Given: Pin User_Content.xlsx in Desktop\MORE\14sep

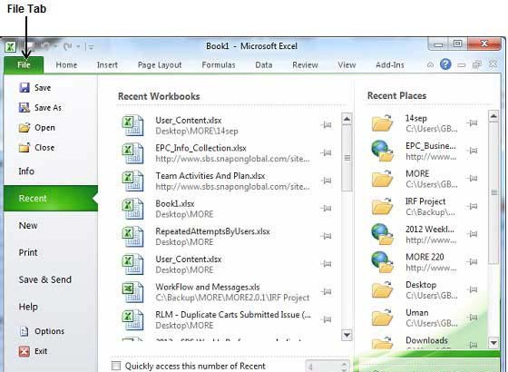Looking at the screenshot, I should point(327,125).
